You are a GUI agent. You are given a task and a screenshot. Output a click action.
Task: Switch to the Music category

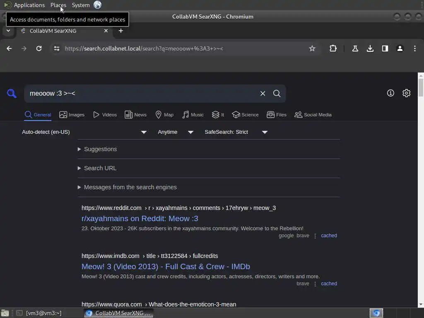(193, 115)
